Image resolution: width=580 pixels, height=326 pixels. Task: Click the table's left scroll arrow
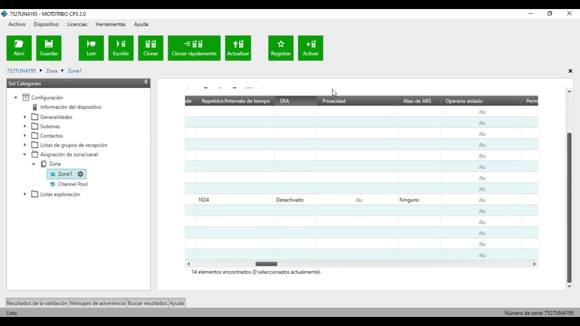tap(188, 264)
